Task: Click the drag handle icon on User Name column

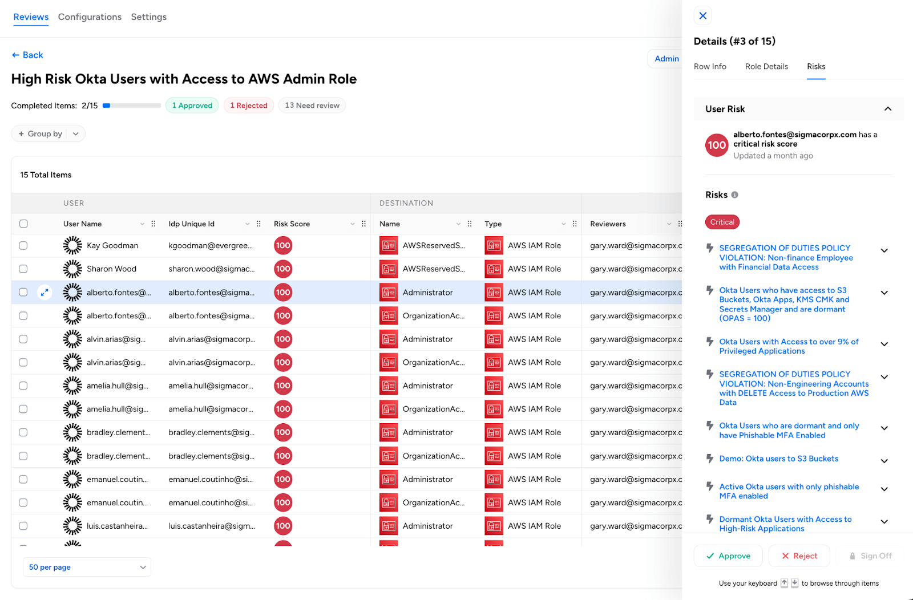Action: [x=153, y=224]
